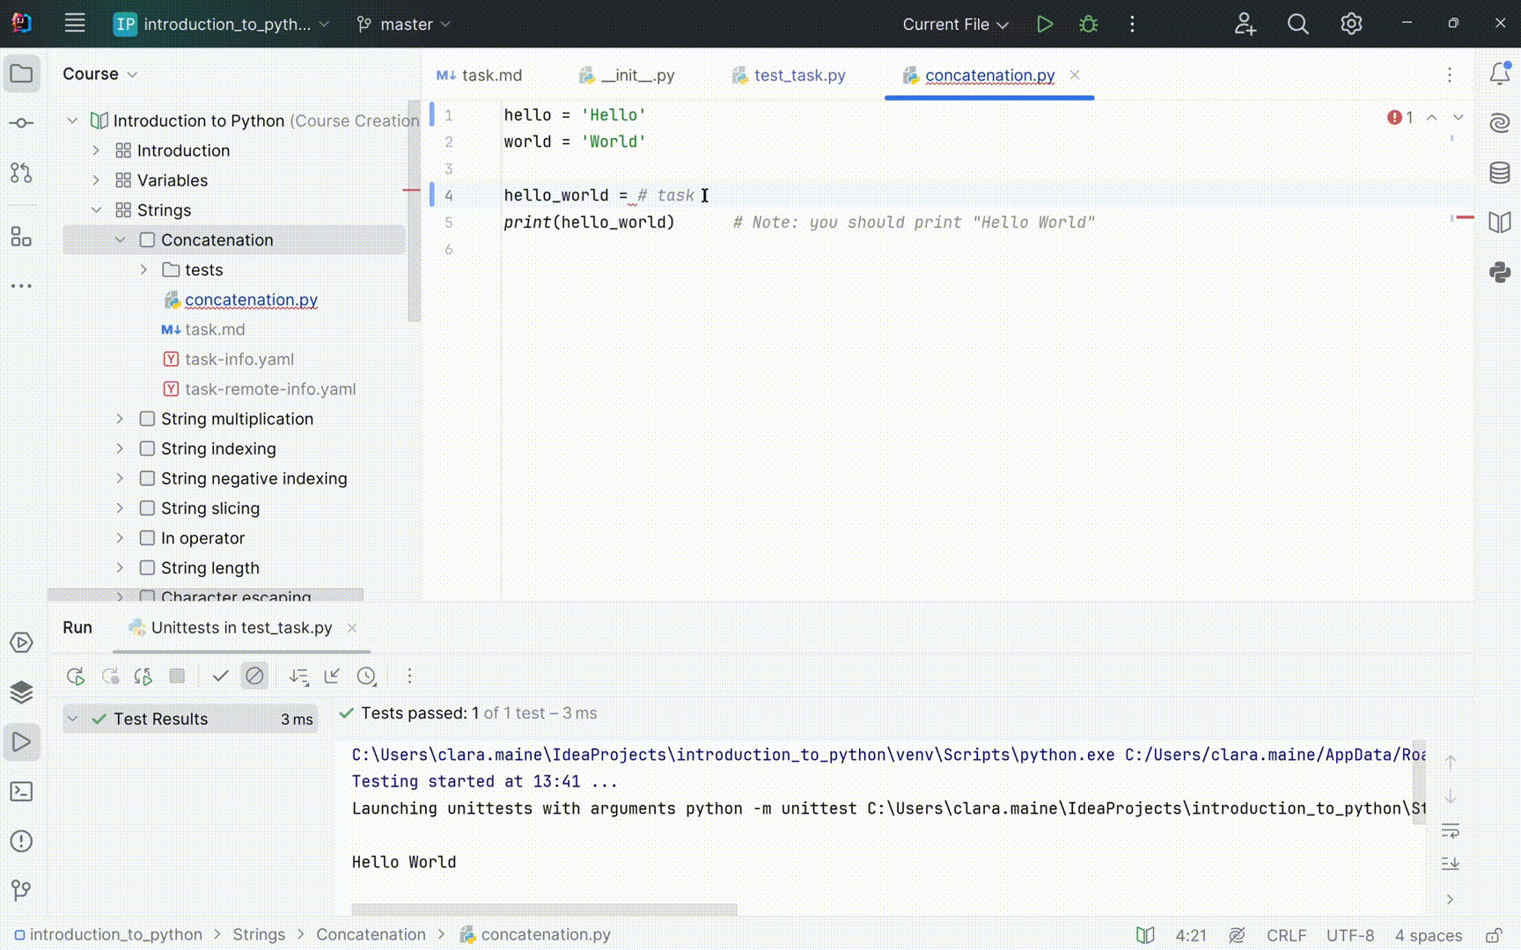
Task: Open test history clock icon
Action: point(366,676)
